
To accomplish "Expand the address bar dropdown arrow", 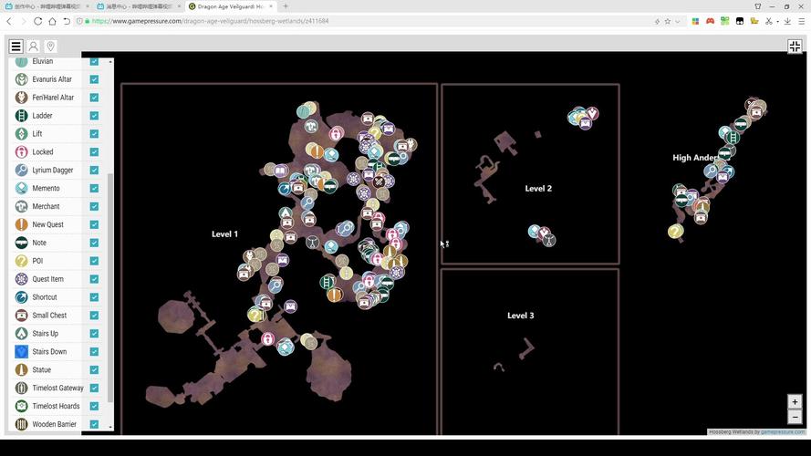I will pyautogui.click(x=678, y=21).
